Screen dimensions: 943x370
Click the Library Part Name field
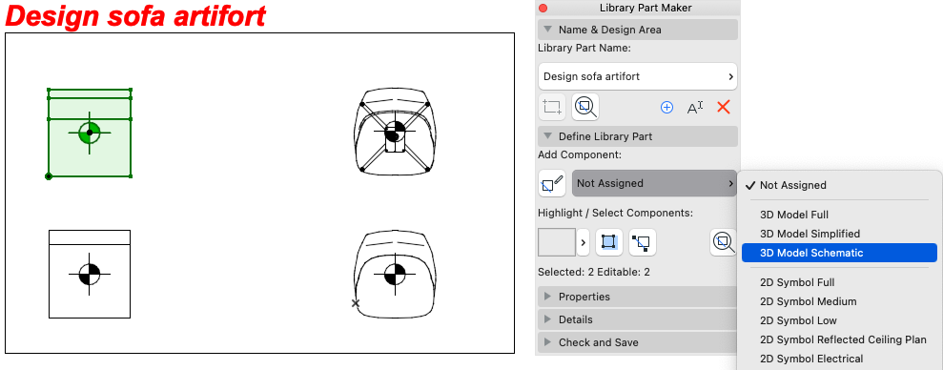(638, 76)
